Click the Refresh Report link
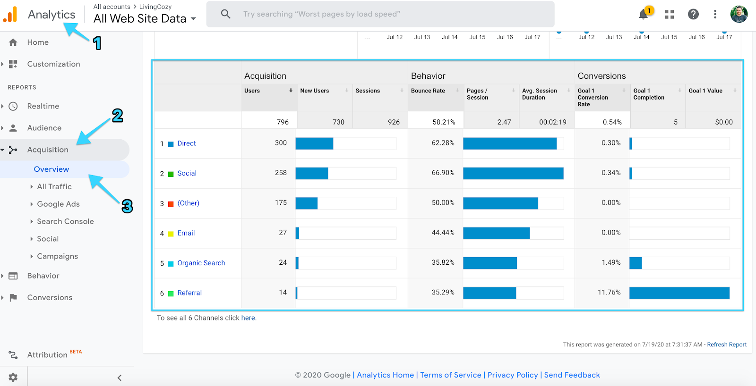The width and height of the screenshot is (756, 386). (727, 345)
